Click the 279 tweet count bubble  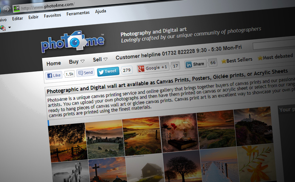click(127, 70)
